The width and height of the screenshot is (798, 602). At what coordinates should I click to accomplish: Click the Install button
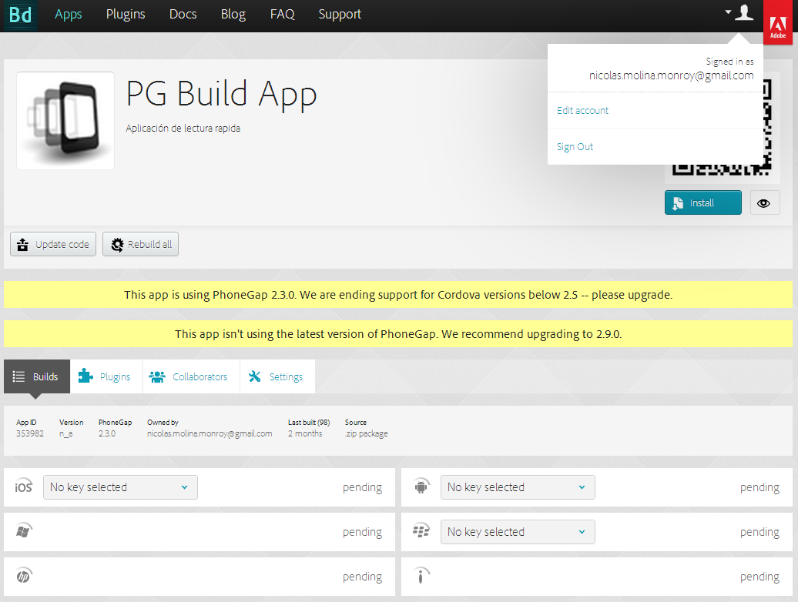[702, 203]
